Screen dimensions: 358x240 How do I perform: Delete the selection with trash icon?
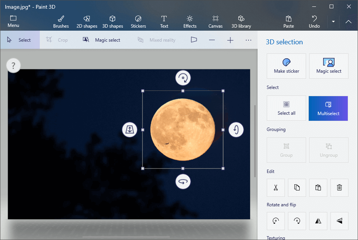[x=339, y=188]
